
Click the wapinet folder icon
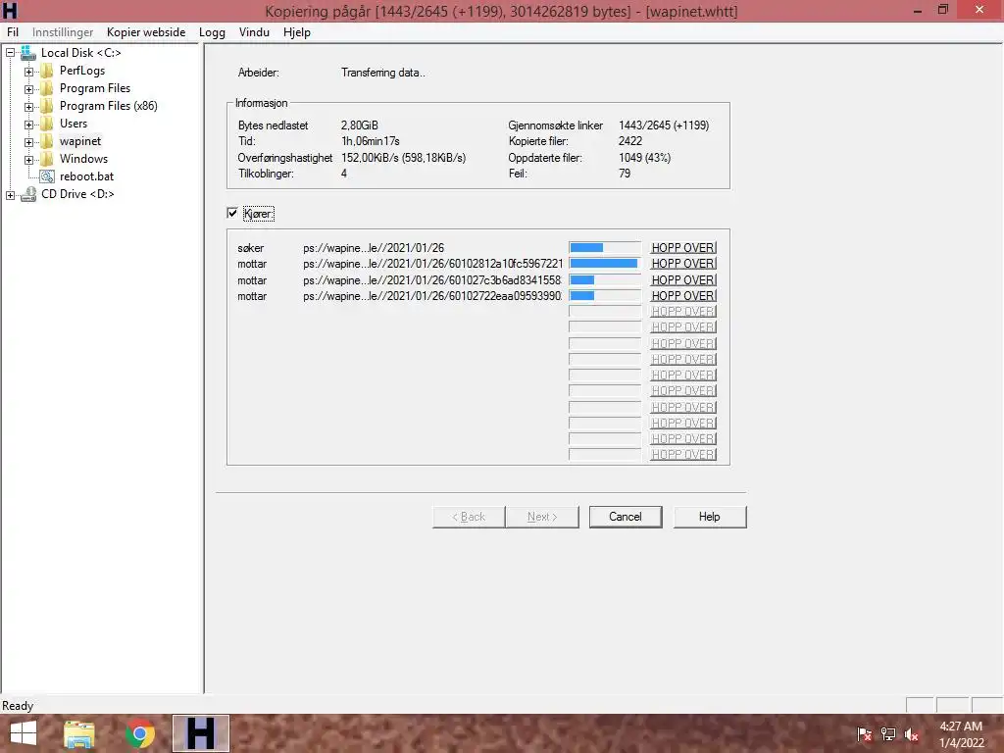point(47,141)
